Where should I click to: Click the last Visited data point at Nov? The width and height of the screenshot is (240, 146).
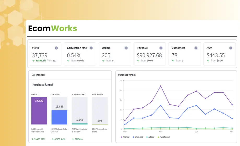(232, 105)
